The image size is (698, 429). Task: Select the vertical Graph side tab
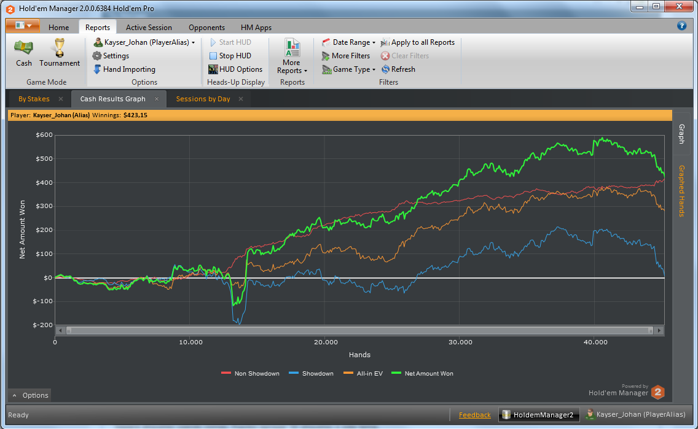pyautogui.click(x=681, y=133)
